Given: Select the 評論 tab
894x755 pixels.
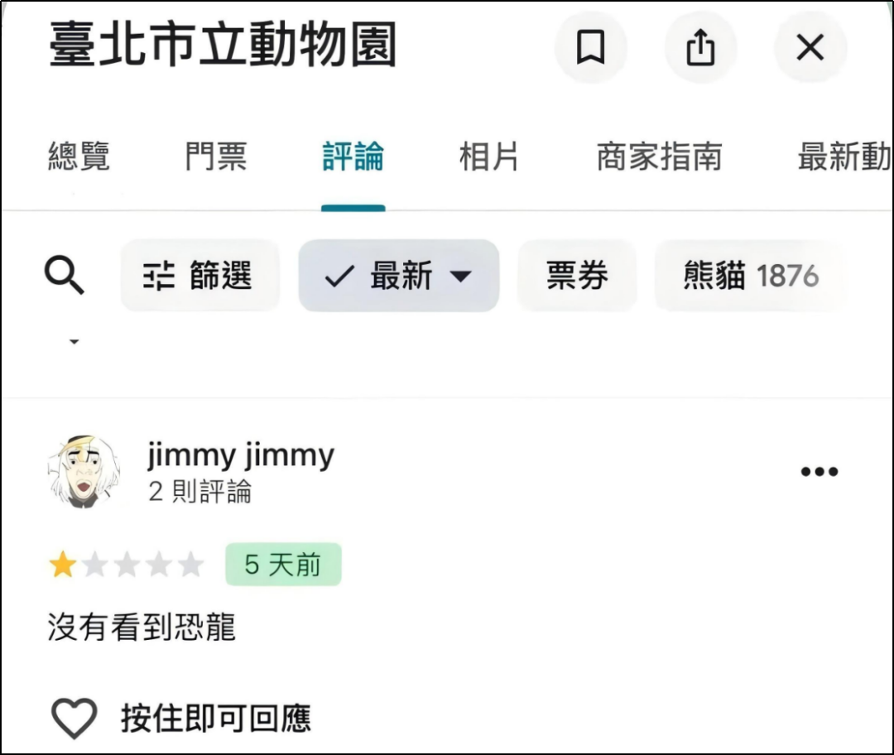Looking at the screenshot, I should 353,156.
